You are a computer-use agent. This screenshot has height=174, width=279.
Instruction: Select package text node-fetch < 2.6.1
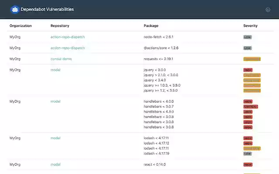[x=158, y=37]
